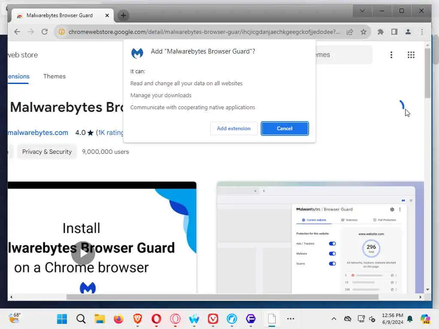This screenshot has width=439, height=329.
Task: Open the malwarebytes.com publisher link
Action: click(x=38, y=133)
